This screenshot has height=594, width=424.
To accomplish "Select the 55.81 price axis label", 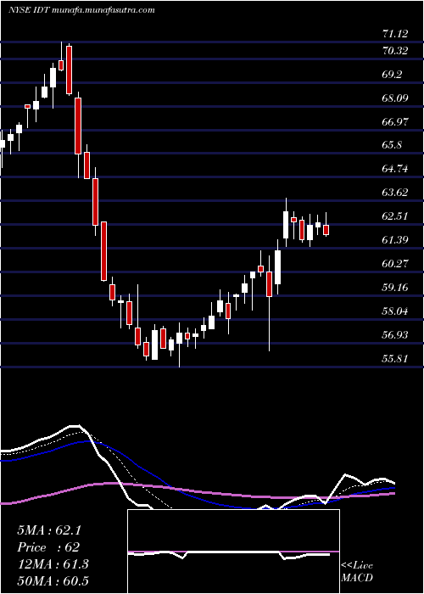I will click(x=395, y=358).
